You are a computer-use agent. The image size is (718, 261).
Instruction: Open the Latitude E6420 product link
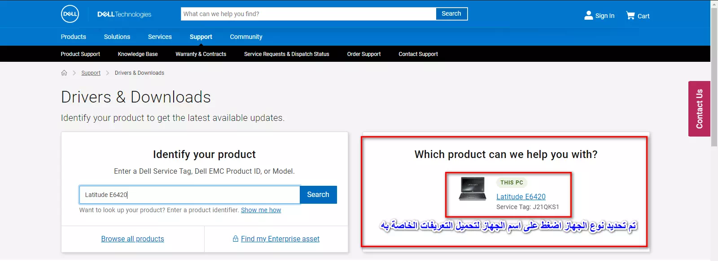click(x=521, y=197)
